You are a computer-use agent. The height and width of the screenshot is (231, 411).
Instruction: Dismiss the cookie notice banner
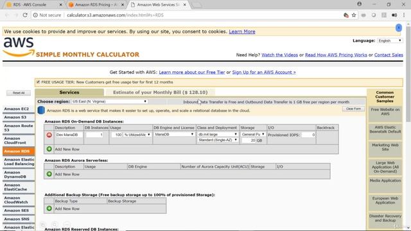(399, 28)
